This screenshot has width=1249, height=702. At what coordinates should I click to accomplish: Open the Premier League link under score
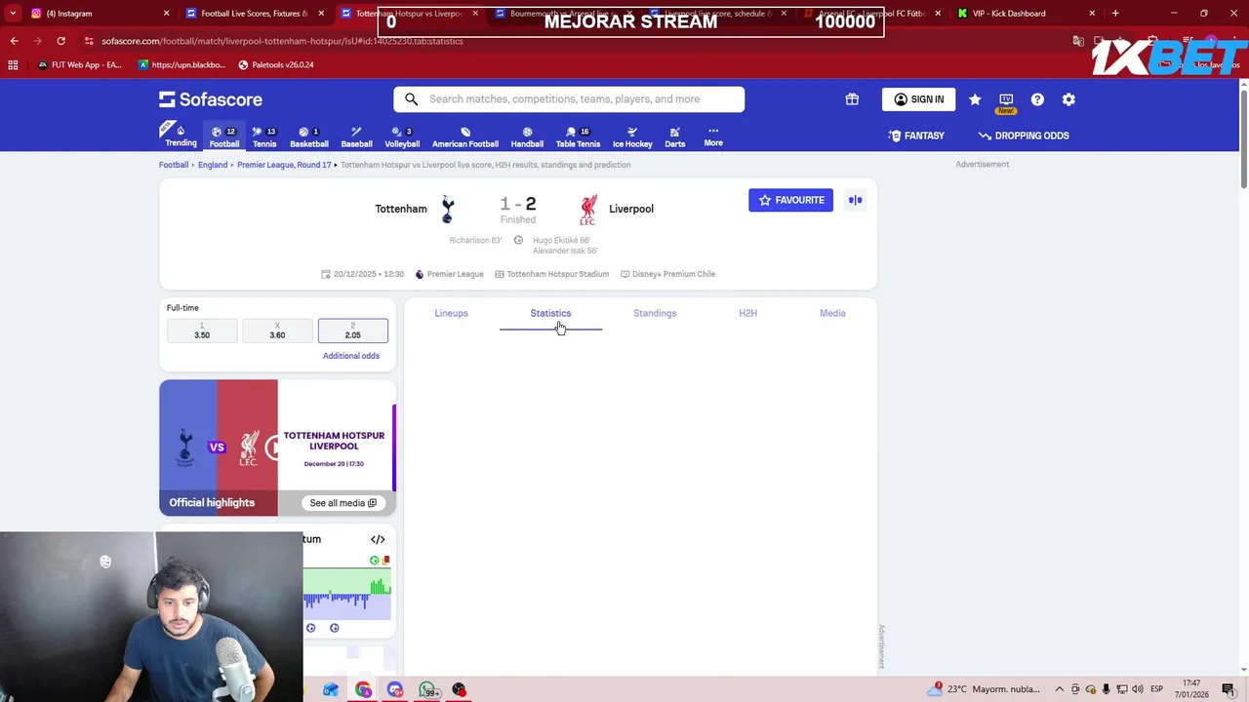(450, 274)
